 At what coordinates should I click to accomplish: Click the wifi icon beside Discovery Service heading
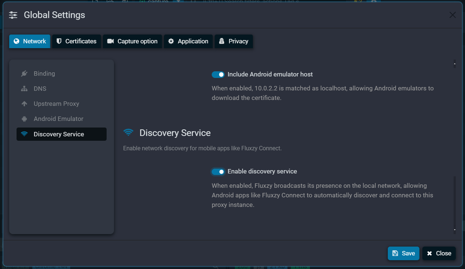tap(129, 133)
